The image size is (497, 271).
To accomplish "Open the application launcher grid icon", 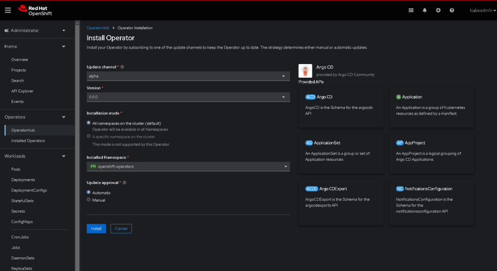I will point(411,10).
